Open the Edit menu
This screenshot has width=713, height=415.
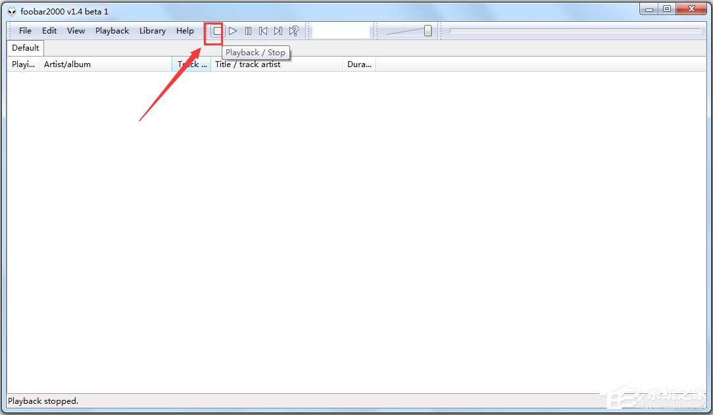[x=49, y=30]
